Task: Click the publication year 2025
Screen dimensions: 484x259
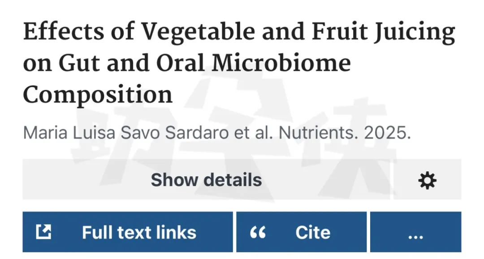Action: pyautogui.click(x=387, y=133)
